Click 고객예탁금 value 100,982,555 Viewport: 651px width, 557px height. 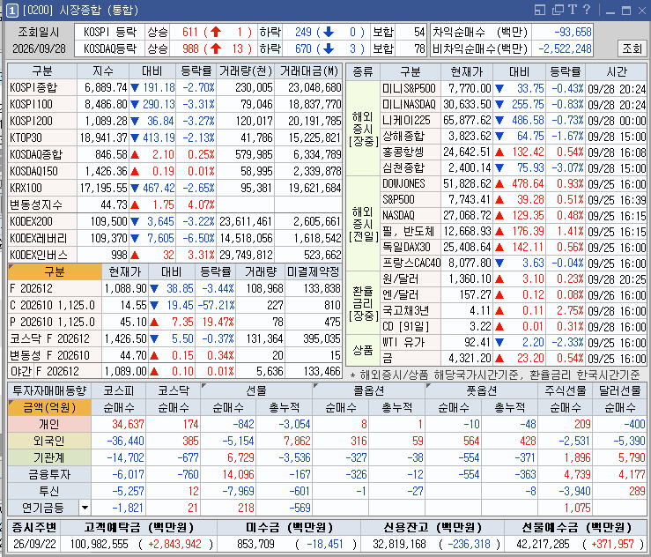coord(100,544)
